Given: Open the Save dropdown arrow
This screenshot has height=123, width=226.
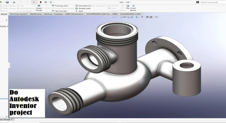Looking at the screenshot, I should (x=10, y=2).
